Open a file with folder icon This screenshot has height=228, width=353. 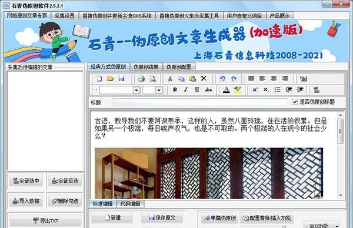click(111, 79)
